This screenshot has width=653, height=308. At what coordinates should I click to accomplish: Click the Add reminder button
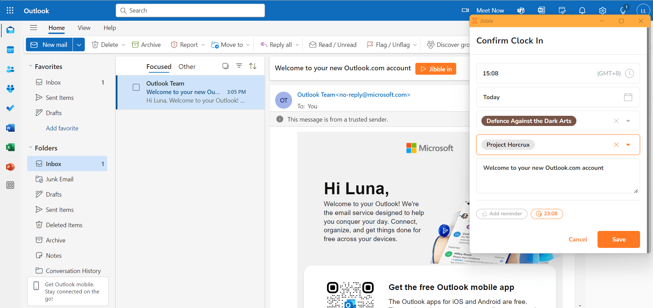[502, 214]
